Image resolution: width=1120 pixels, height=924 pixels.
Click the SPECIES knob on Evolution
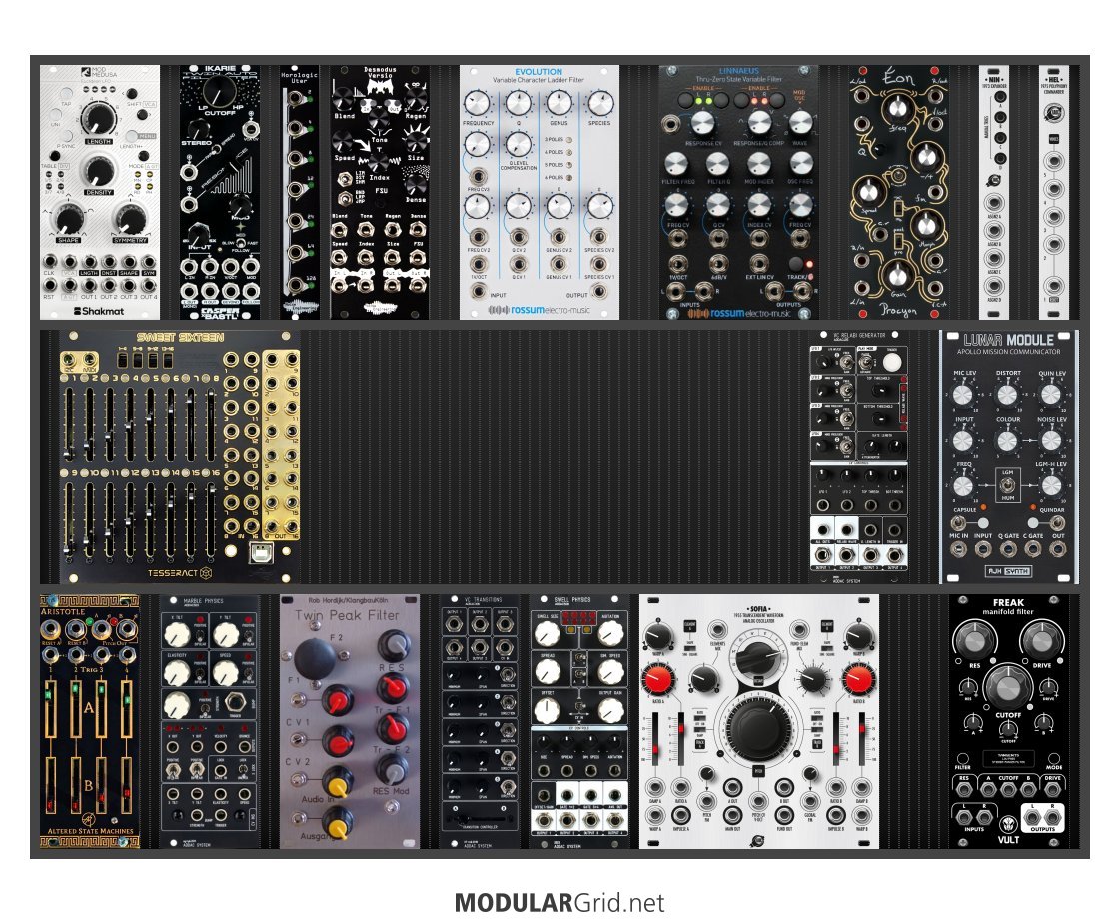(x=598, y=104)
